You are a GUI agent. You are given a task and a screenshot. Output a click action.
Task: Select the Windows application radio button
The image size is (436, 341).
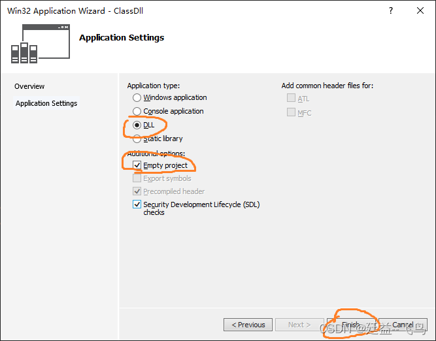pos(137,97)
